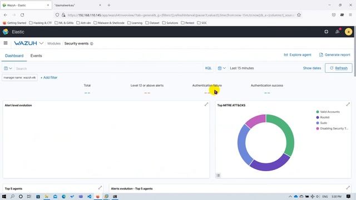Open Windows taskbar search
Screen dimensions: 356x200
pos(12,196)
